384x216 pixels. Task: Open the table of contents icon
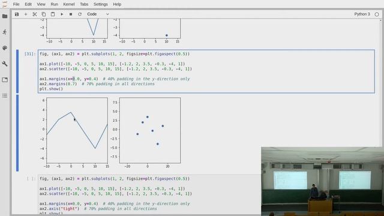coord(5,95)
